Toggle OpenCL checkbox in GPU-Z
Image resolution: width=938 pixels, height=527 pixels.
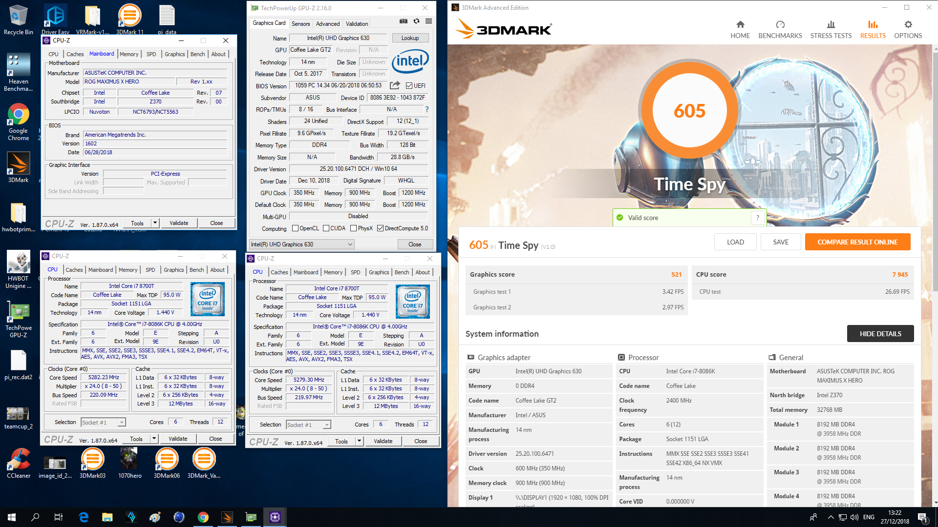(295, 228)
